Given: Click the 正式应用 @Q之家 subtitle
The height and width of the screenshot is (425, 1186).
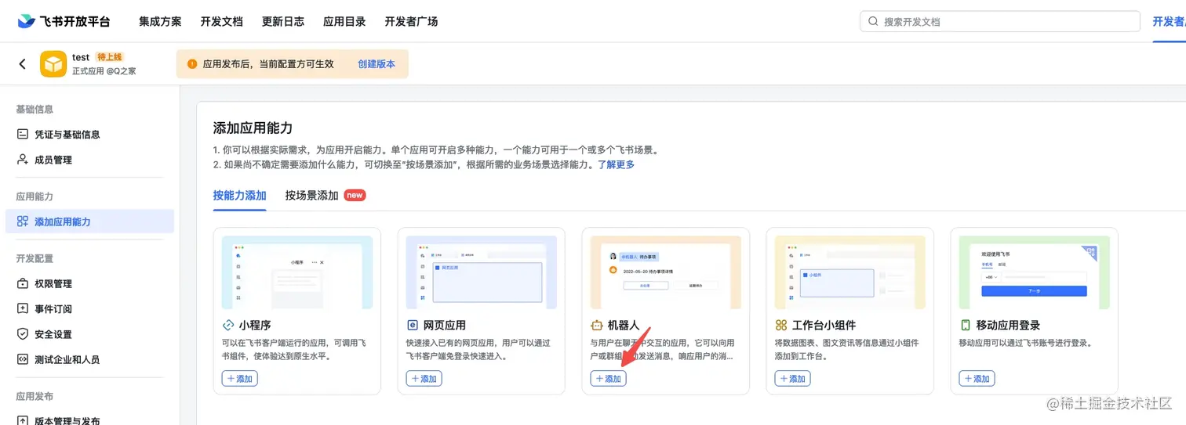Looking at the screenshot, I should (104, 71).
